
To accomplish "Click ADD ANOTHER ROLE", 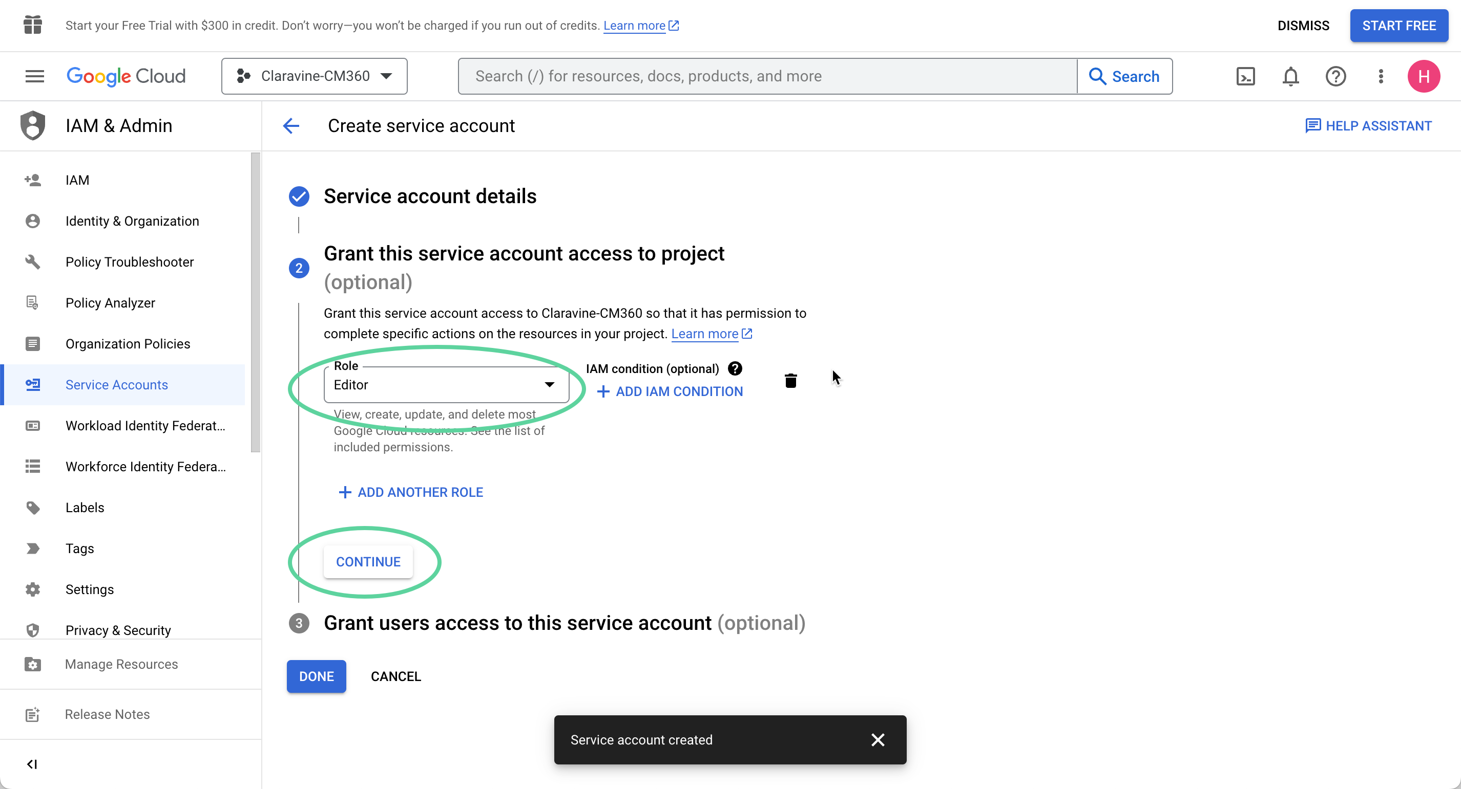I will point(411,492).
